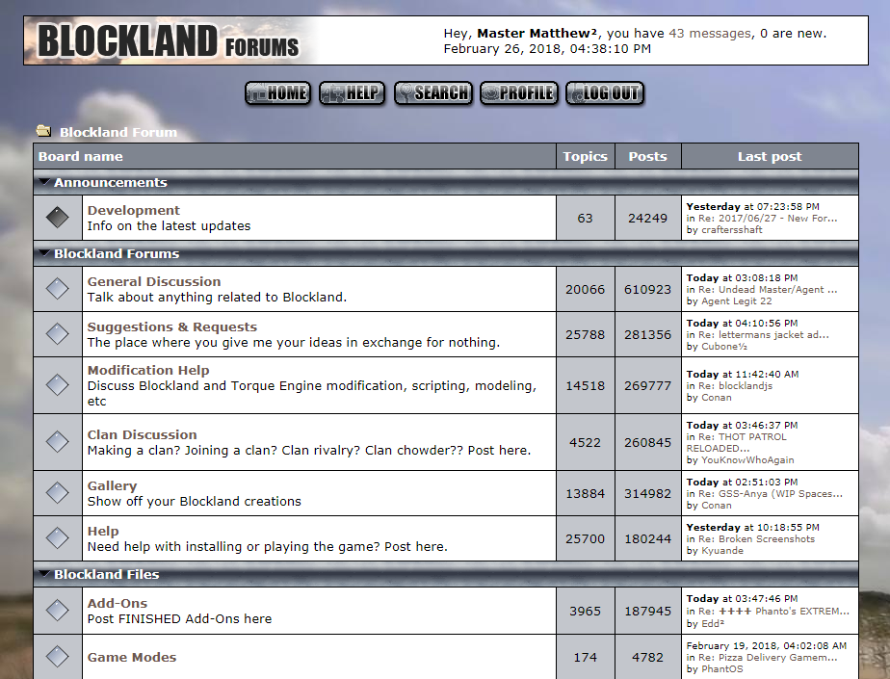Click Development post count 24249

coord(647,218)
